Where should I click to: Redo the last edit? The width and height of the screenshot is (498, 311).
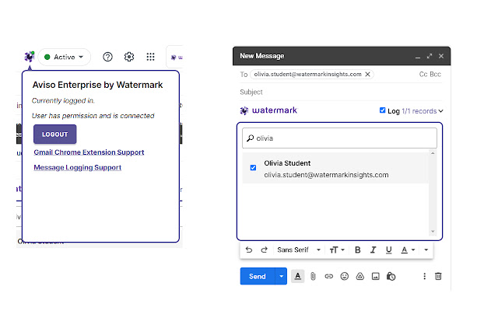pyautogui.click(x=265, y=250)
